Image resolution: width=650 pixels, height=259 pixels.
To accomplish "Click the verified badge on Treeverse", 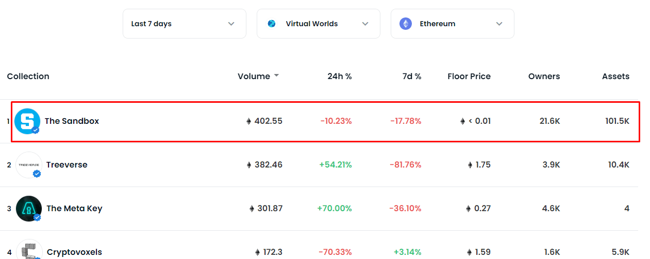I will tap(37, 174).
